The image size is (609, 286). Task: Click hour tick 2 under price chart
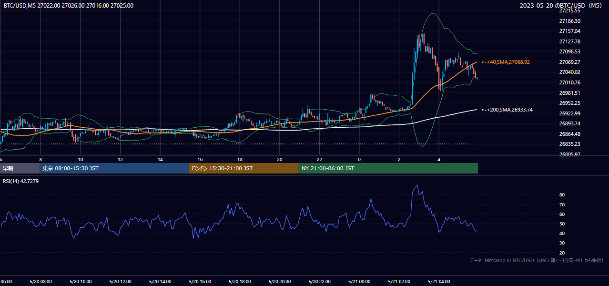coord(399,159)
